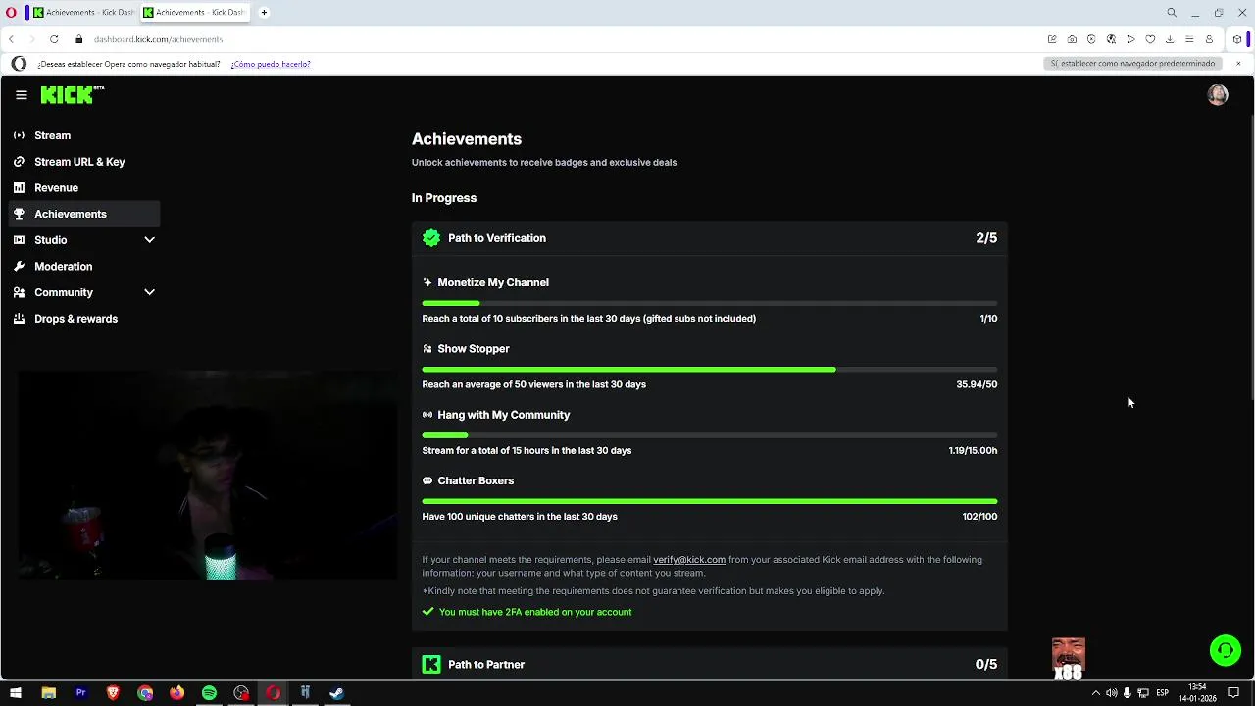Viewport: 1255px width, 706px height.
Task: Click Show Stopper icon
Action: pyautogui.click(x=427, y=349)
